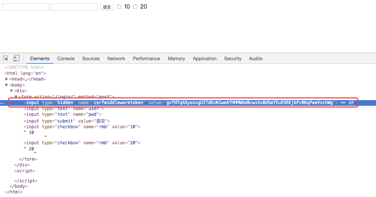
Task: Select the closing </form> tag row
Action: click(28, 159)
